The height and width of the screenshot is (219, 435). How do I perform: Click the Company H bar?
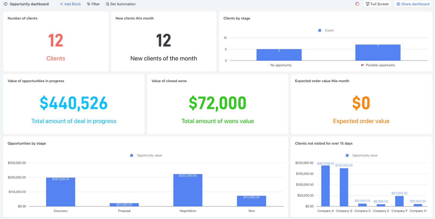[418, 205]
